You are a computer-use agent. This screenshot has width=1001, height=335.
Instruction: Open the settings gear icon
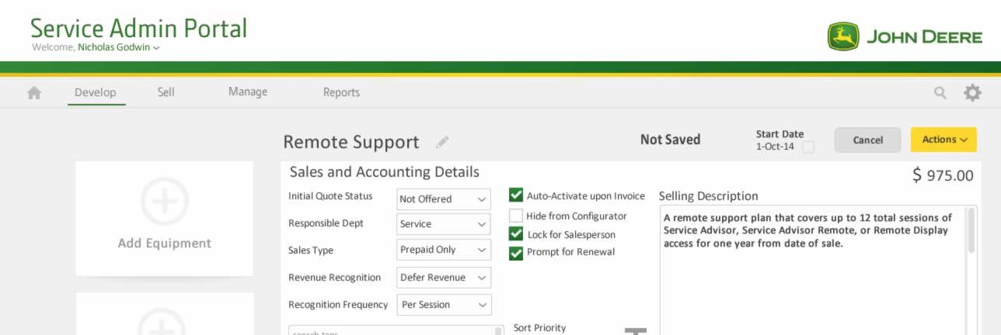coord(972,93)
